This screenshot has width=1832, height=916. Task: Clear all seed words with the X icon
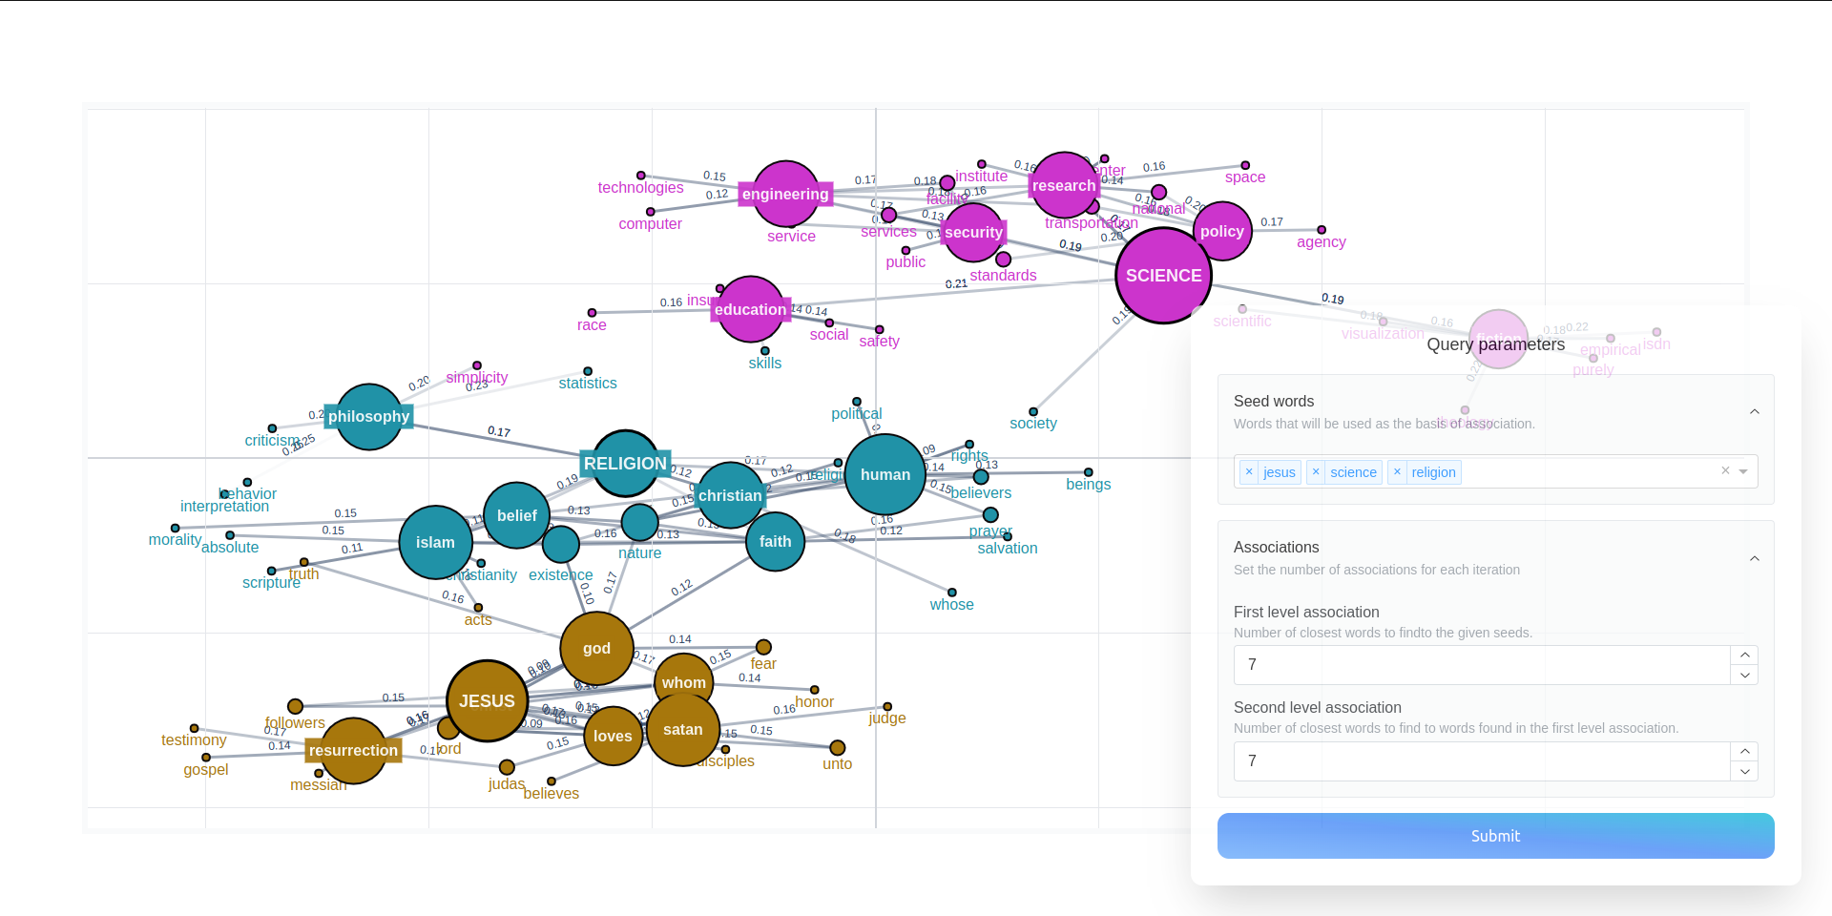click(x=1725, y=471)
